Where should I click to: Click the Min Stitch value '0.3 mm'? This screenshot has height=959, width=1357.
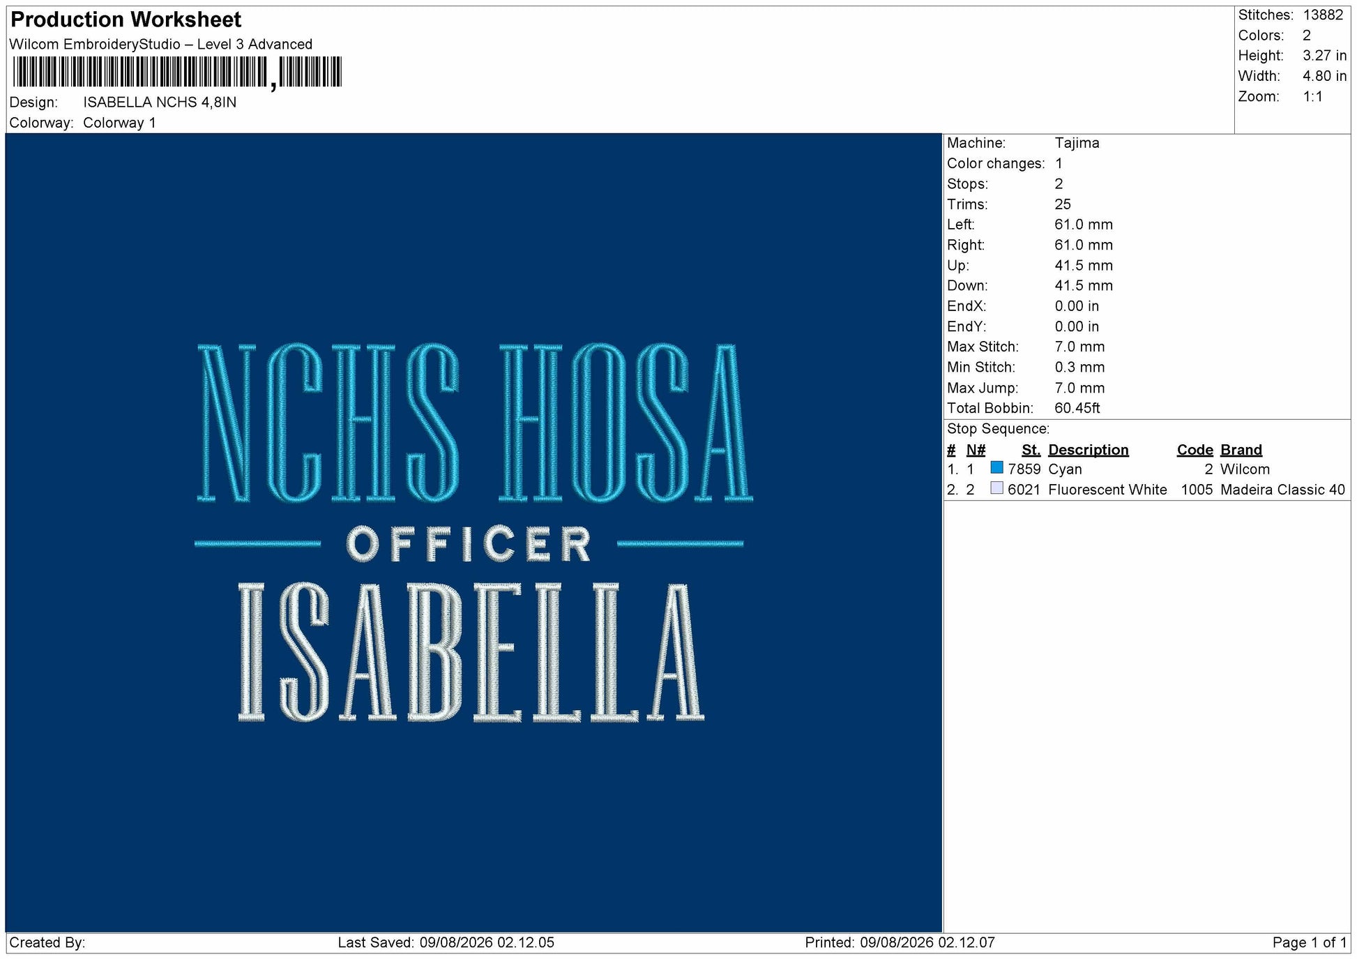click(x=1079, y=367)
